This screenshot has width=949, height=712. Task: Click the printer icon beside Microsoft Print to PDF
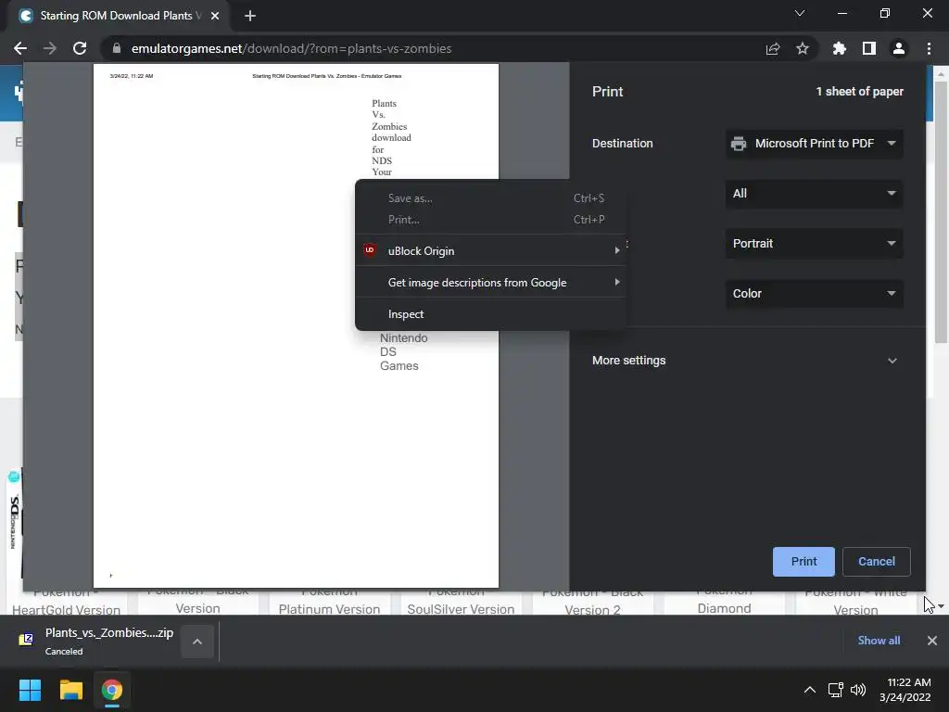click(x=739, y=144)
